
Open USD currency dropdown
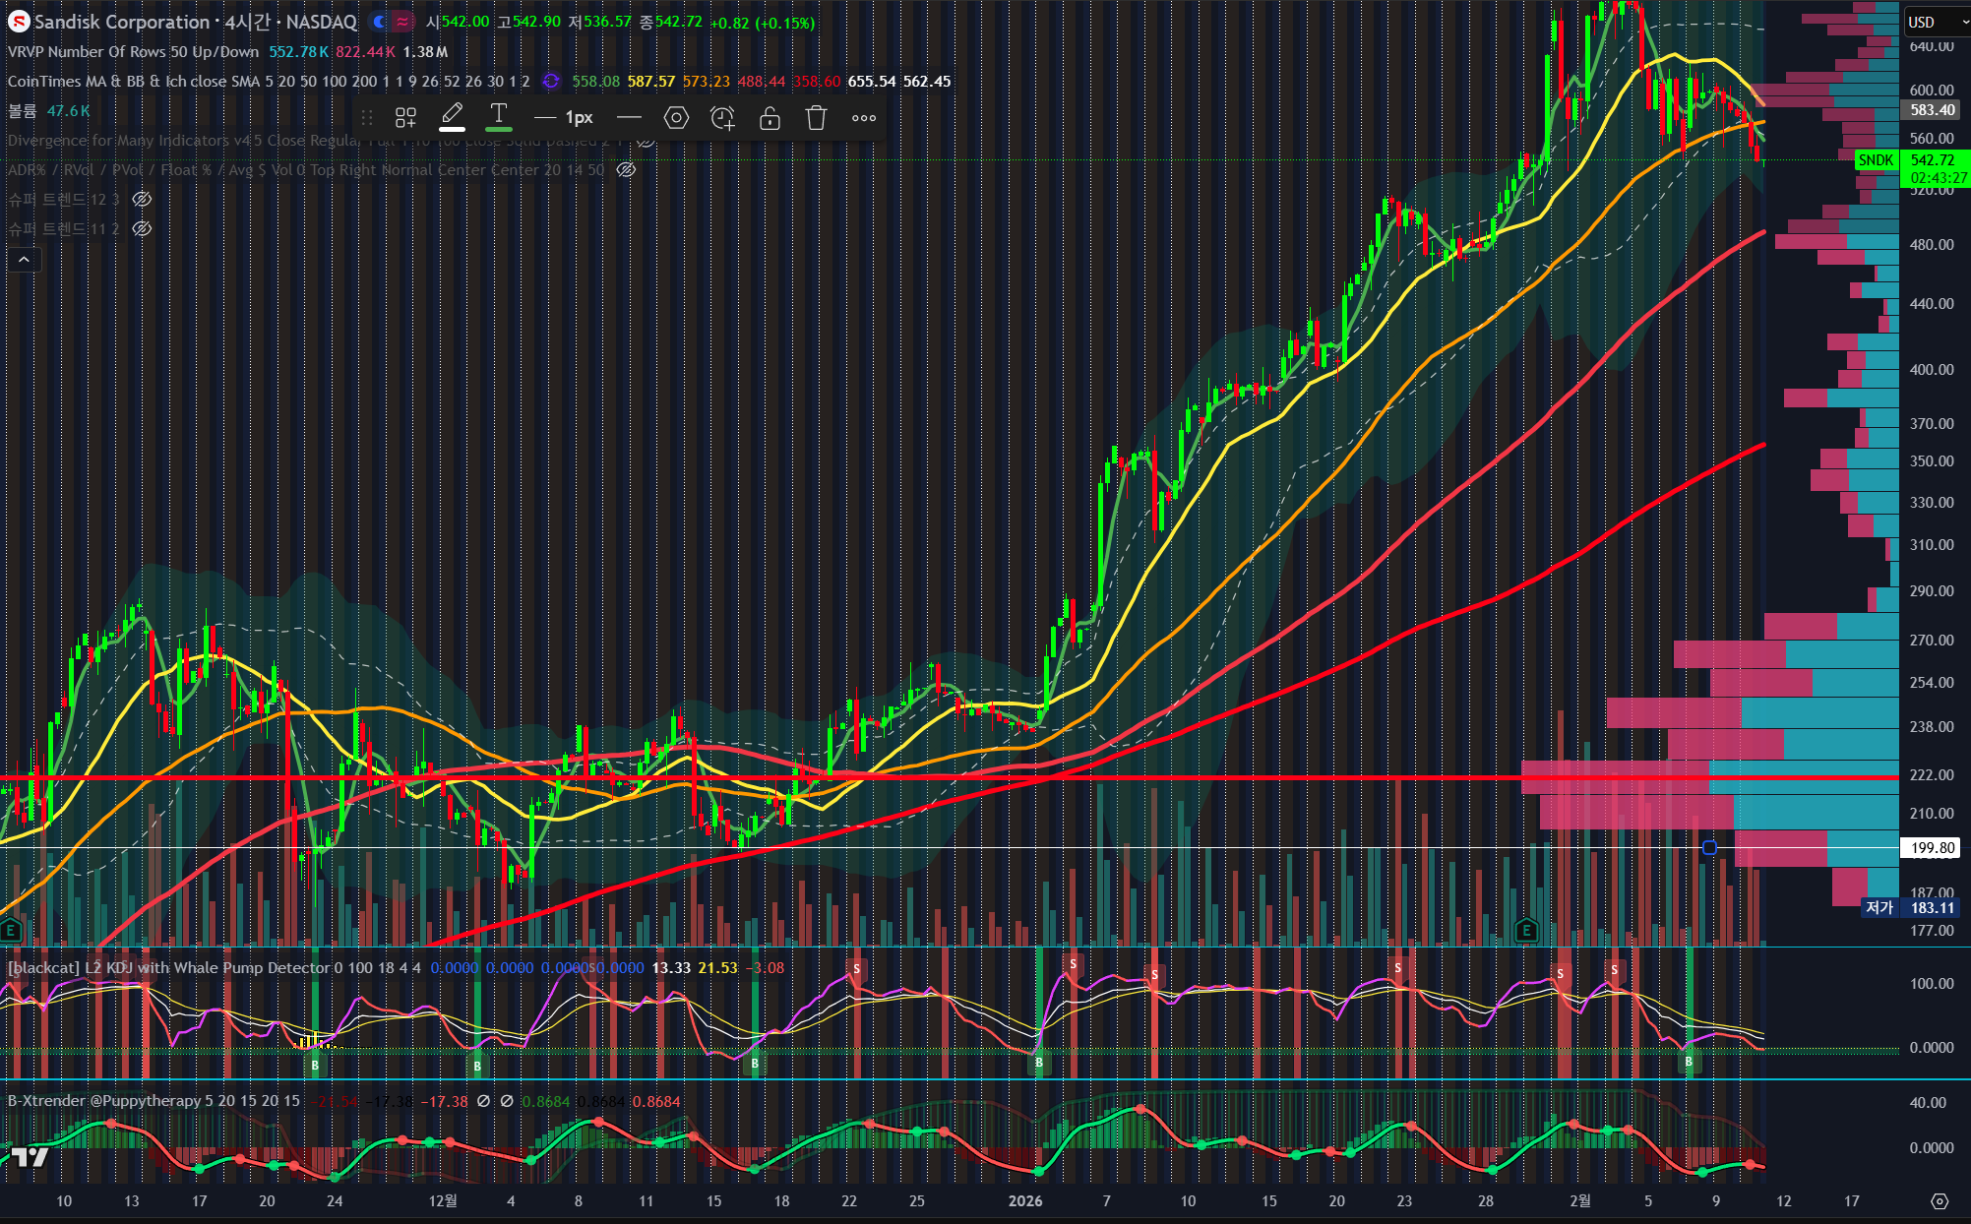[1935, 22]
